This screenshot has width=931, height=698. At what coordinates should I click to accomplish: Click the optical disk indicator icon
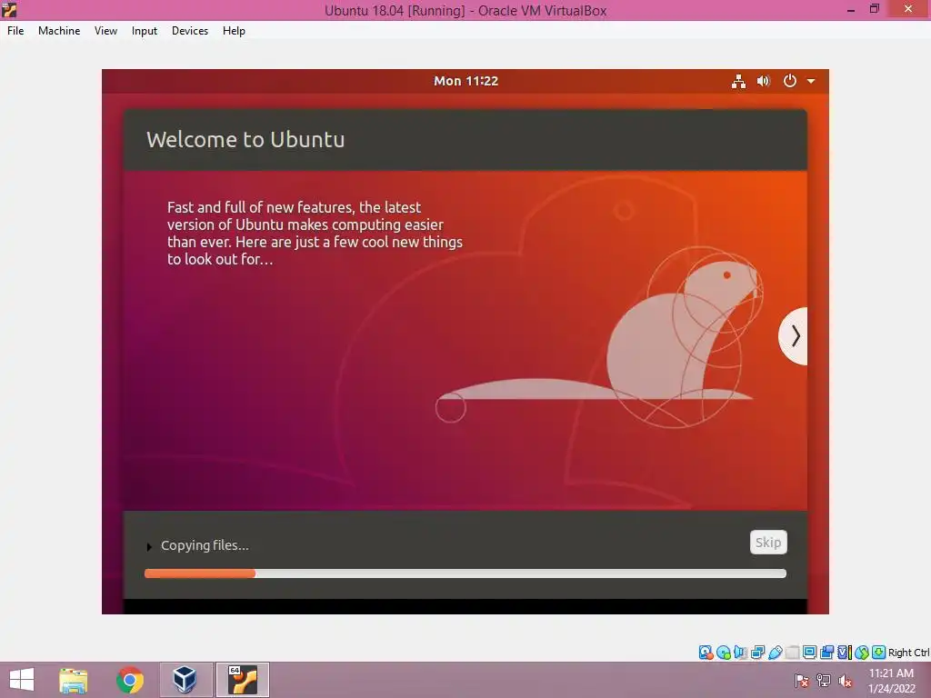(x=723, y=653)
